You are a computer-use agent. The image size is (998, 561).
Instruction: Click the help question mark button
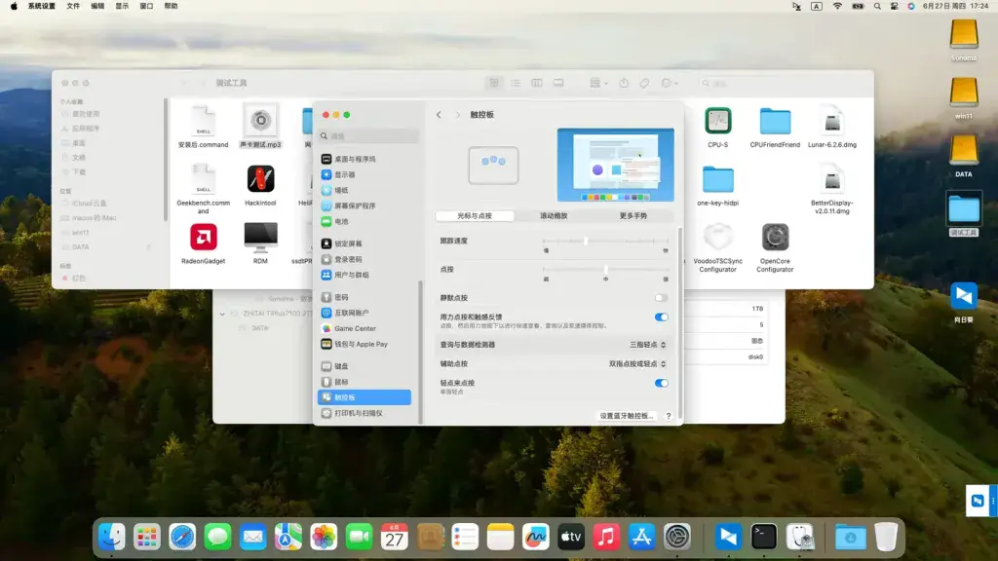point(669,416)
